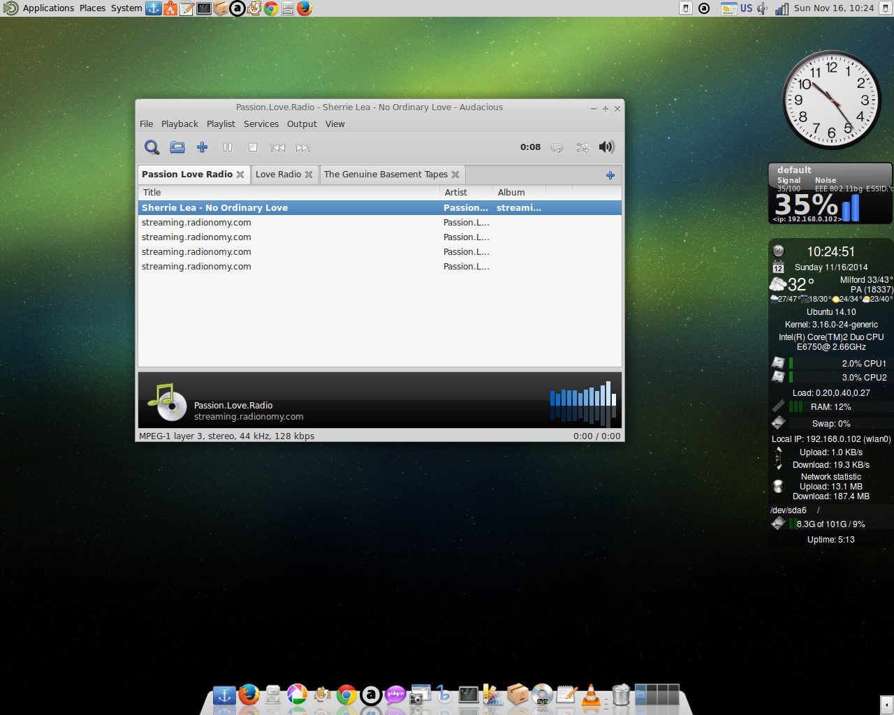Viewport: 894px width, 715px height.
Task: Launch Firefox from the top panel
Action: [x=305, y=8]
